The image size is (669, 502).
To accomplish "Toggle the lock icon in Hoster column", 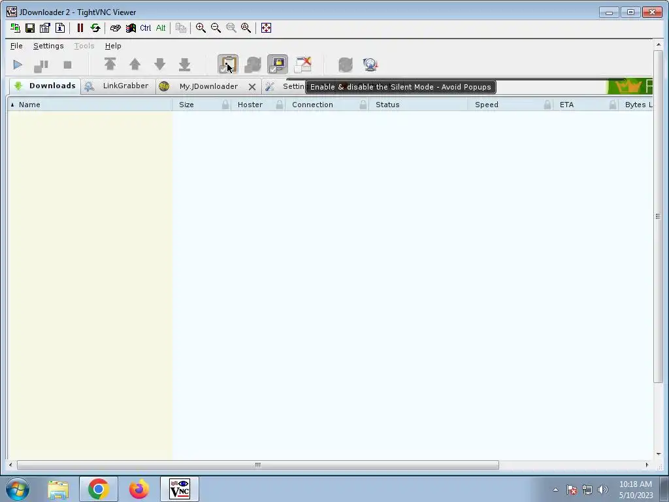I will (x=280, y=105).
